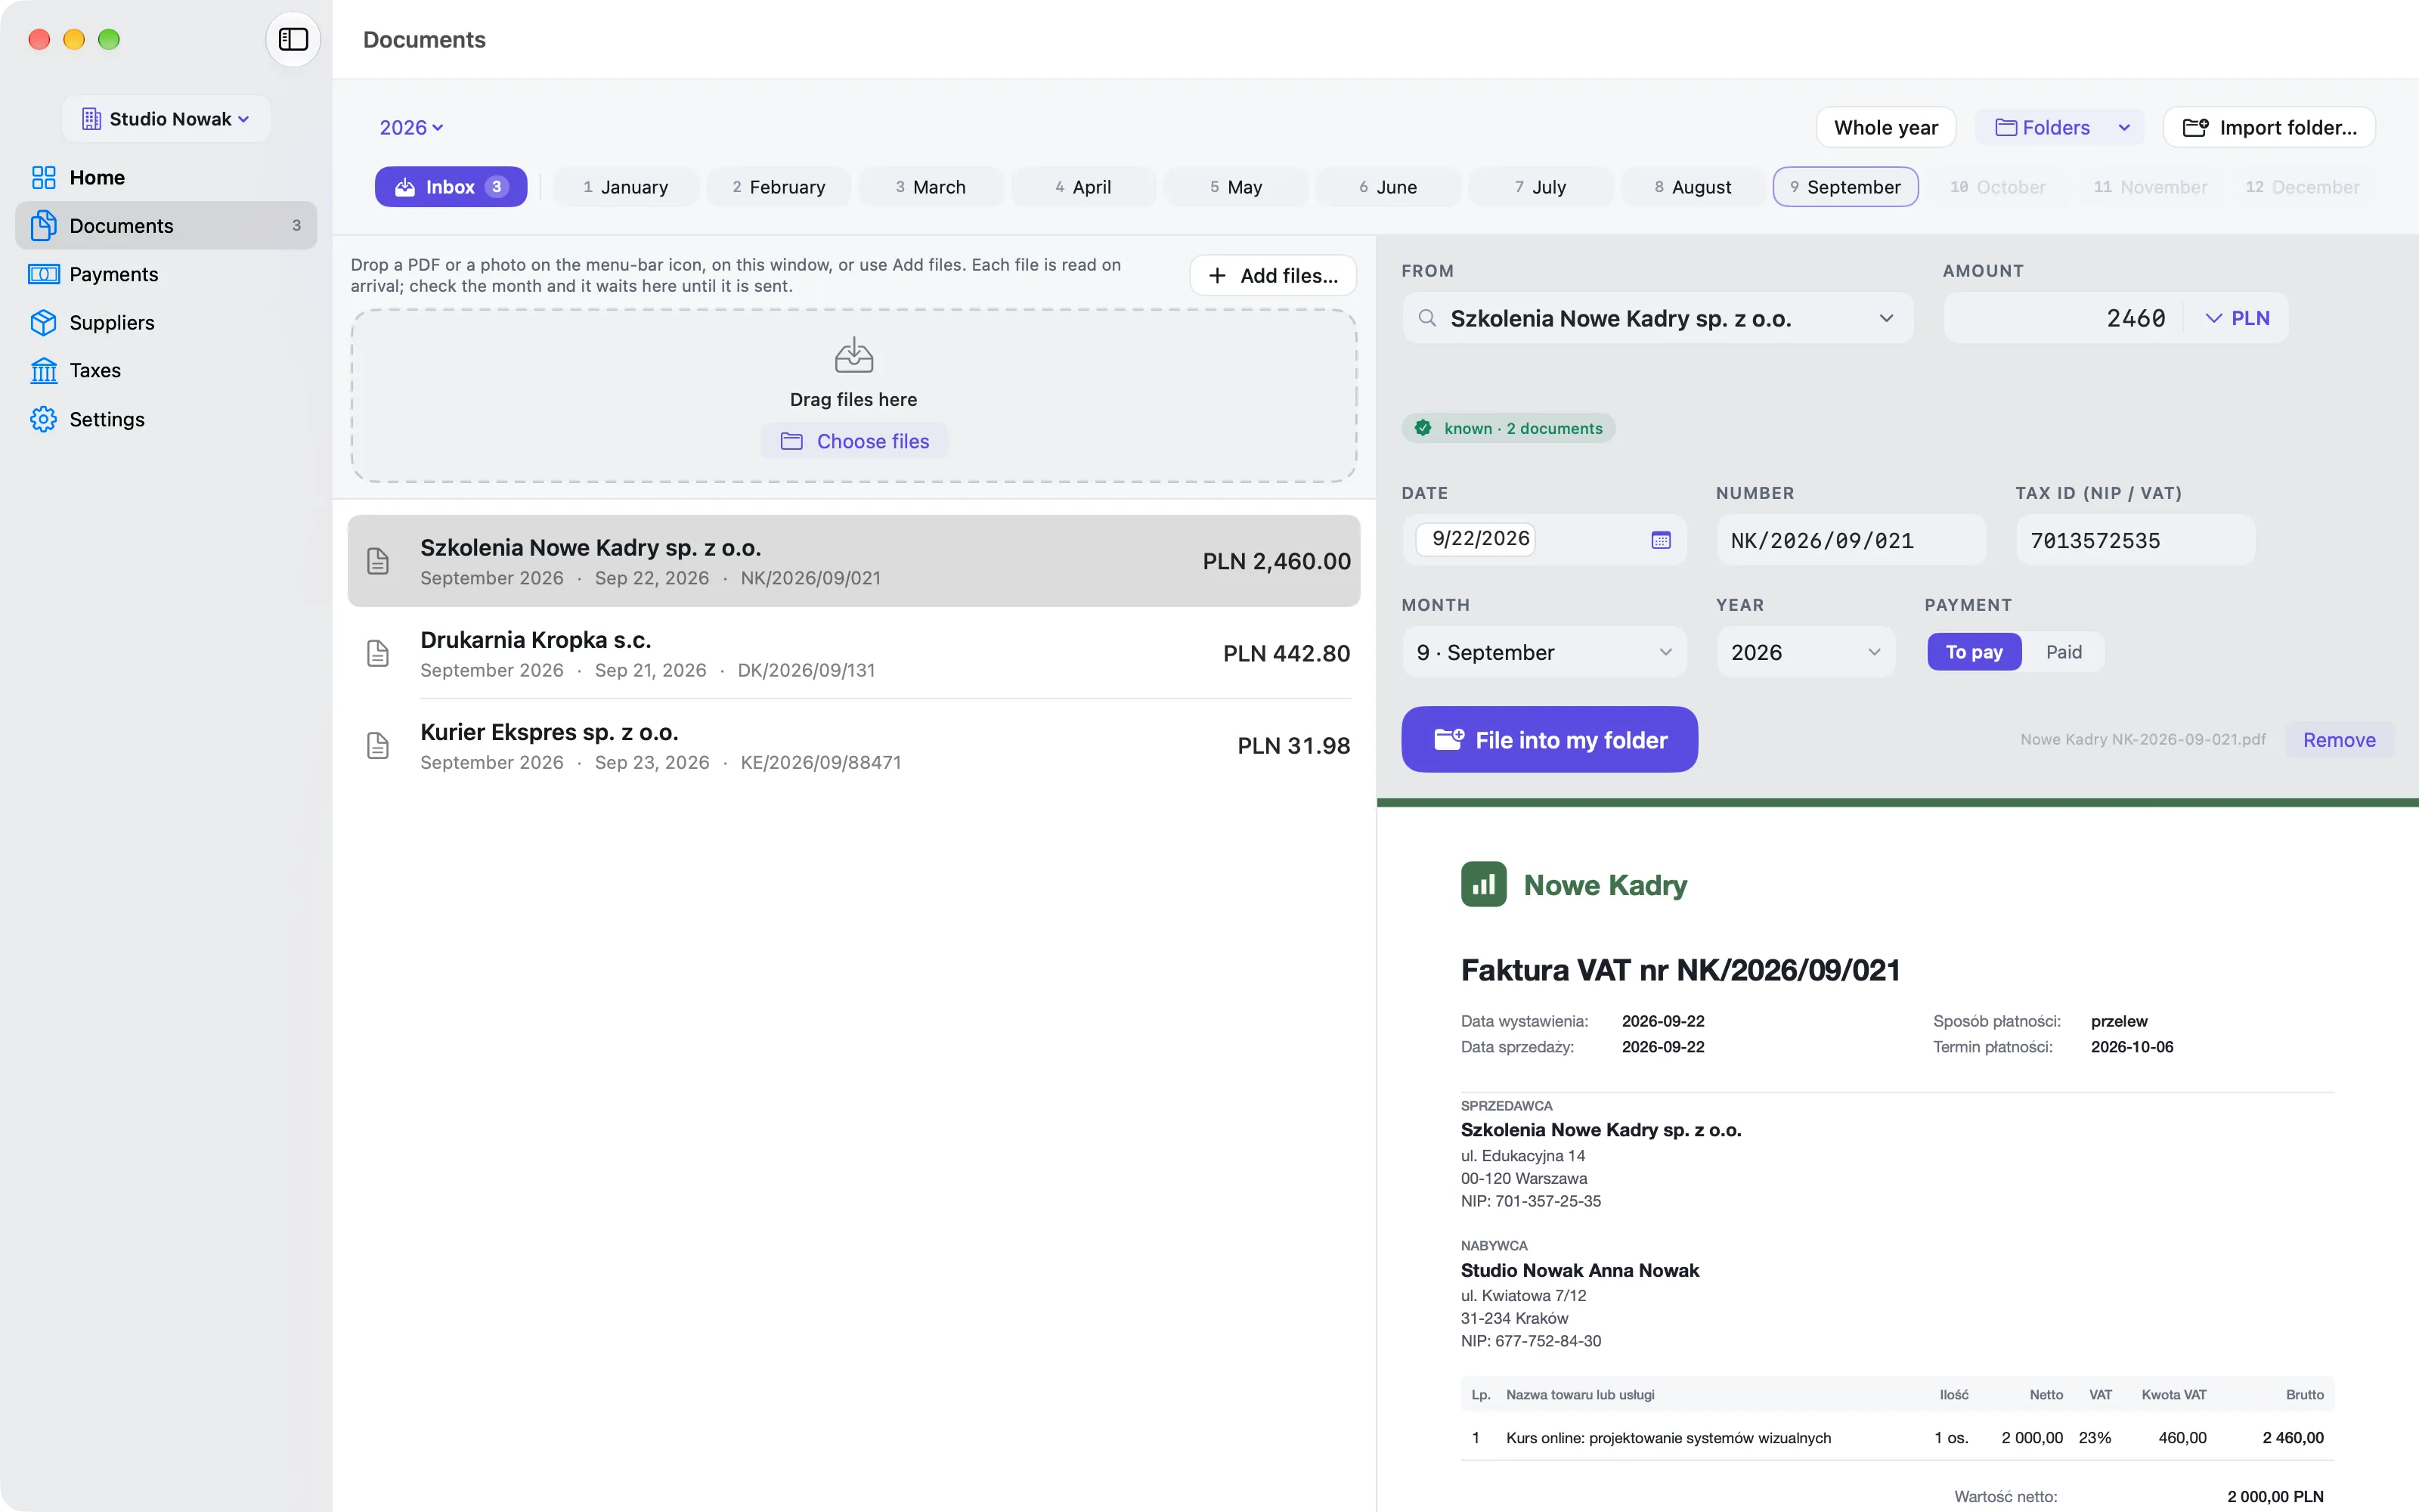Viewport: 2419px width, 1512px height.
Task: Click the Faktura VAT nr NK/2026/09/021 heading
Action: click(1679, 969)
